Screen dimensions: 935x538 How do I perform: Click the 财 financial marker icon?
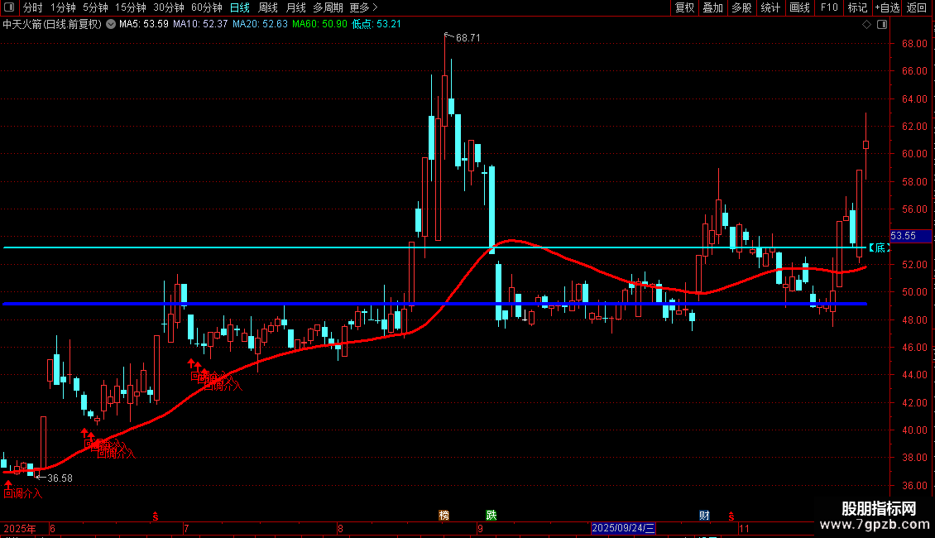coord(704,516)
